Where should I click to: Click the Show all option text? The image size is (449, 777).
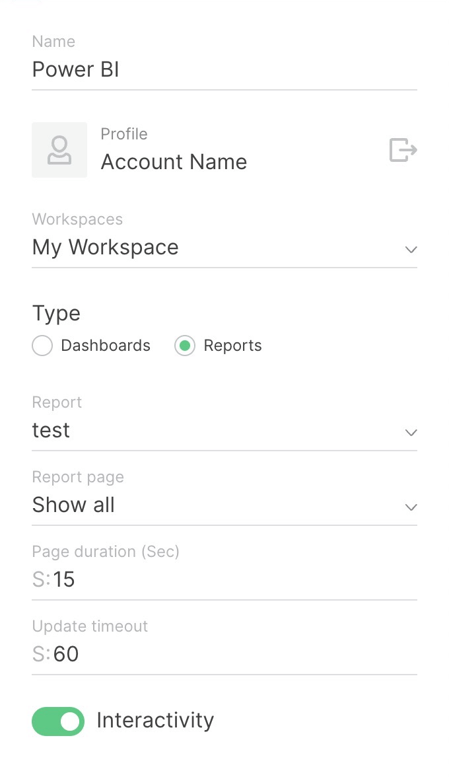point(73,505)
